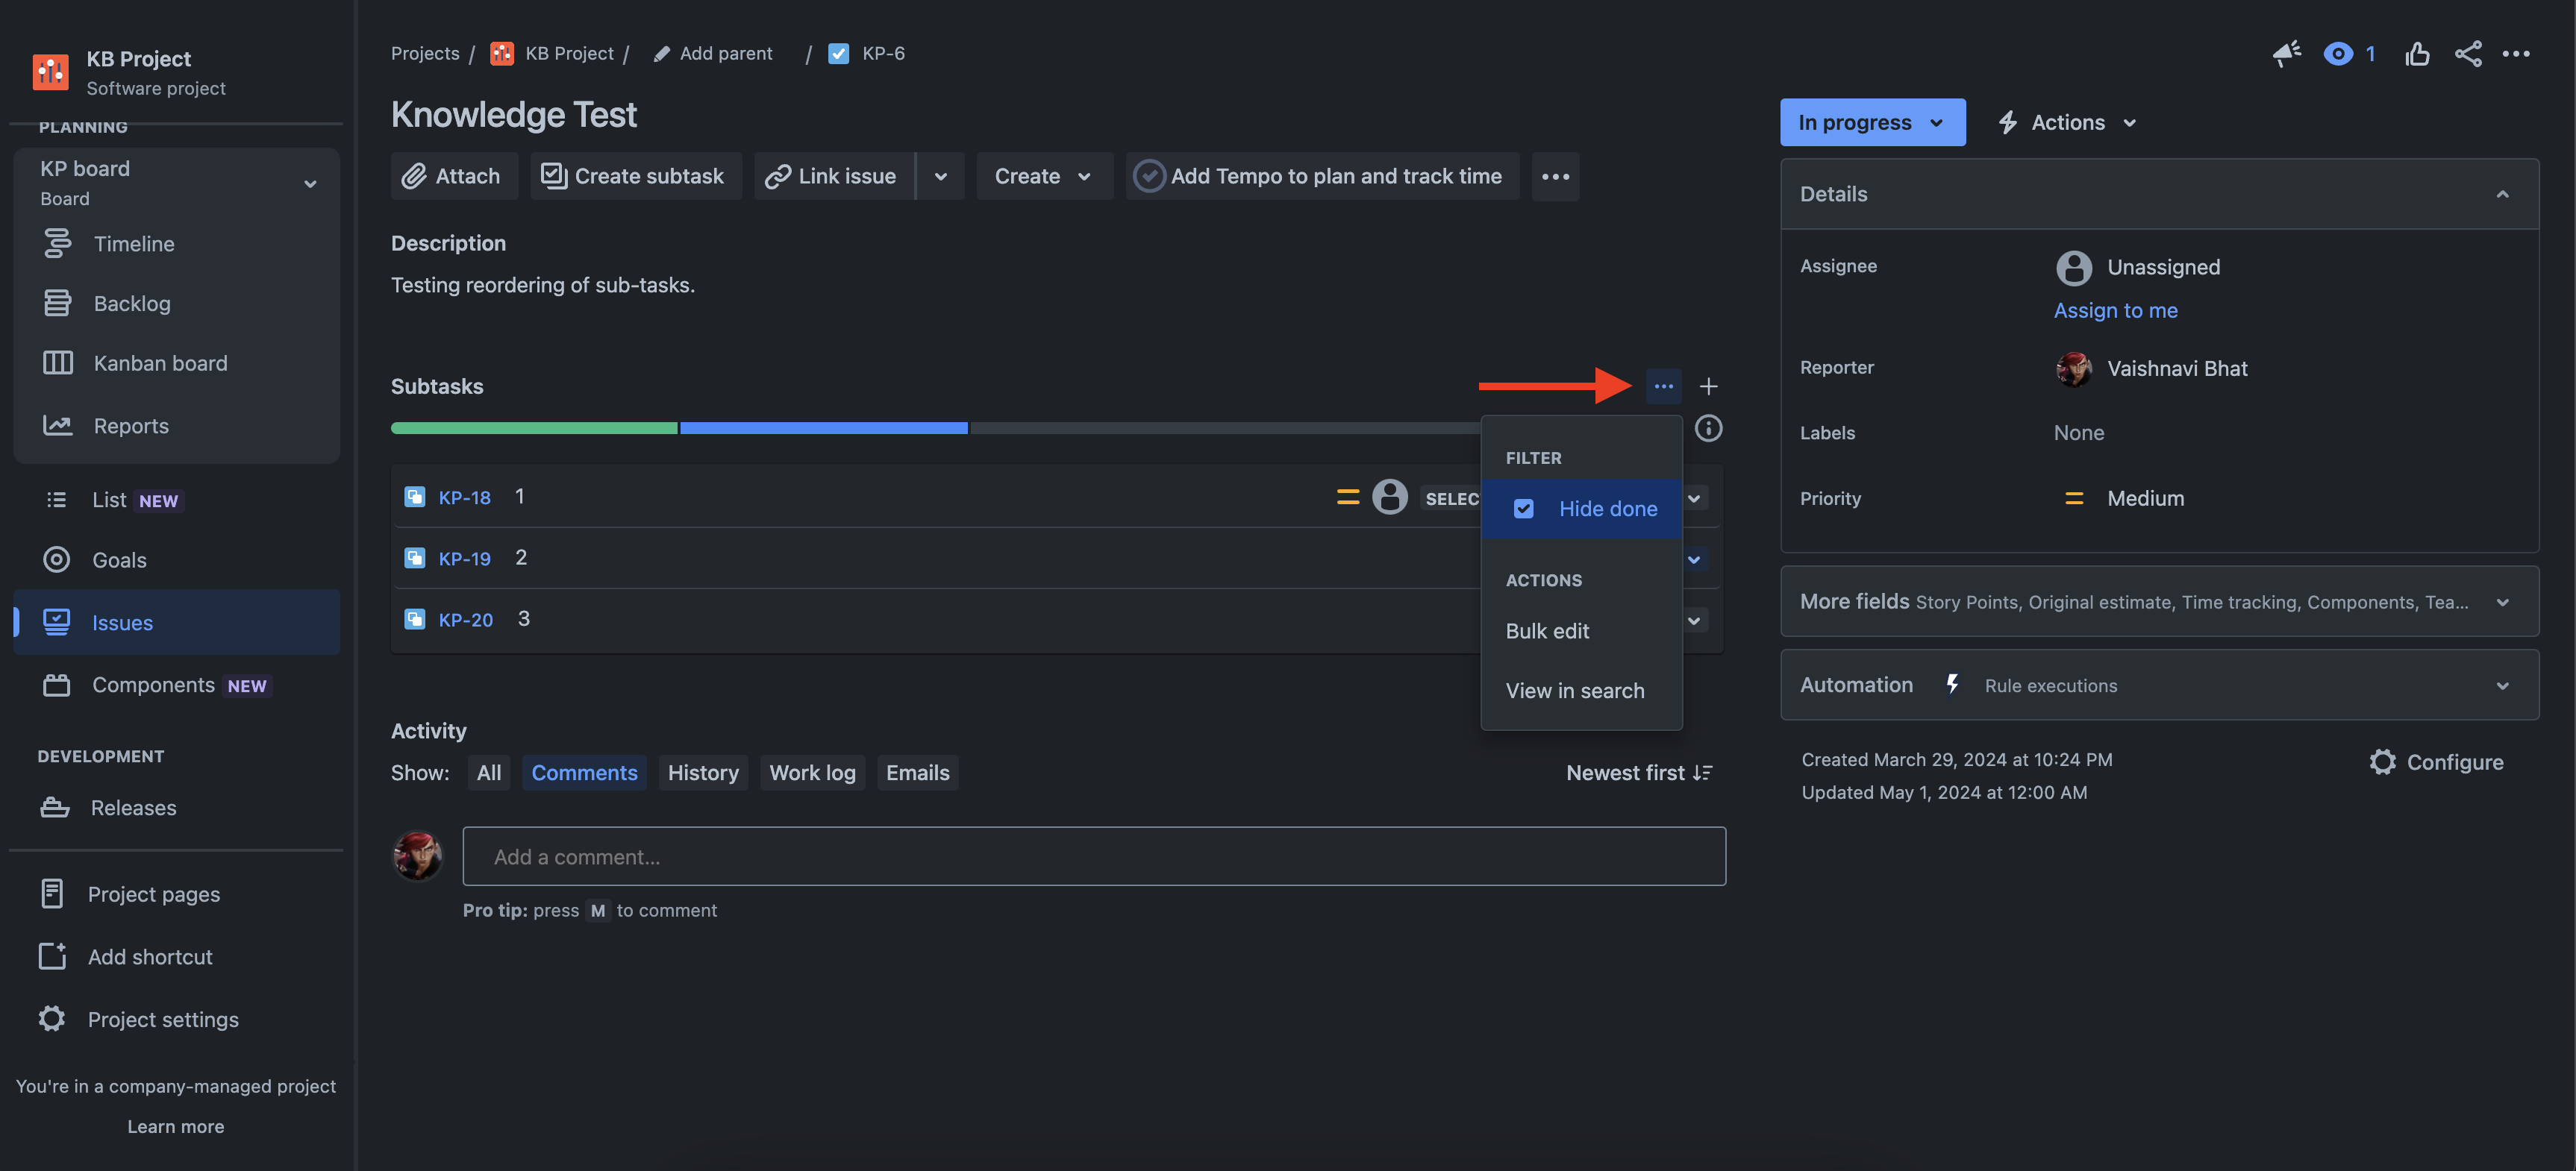The width and height of the screenshot is (2576, 1171).
Task: Open the Timeline view in sidebar
Action: [133, 244]
